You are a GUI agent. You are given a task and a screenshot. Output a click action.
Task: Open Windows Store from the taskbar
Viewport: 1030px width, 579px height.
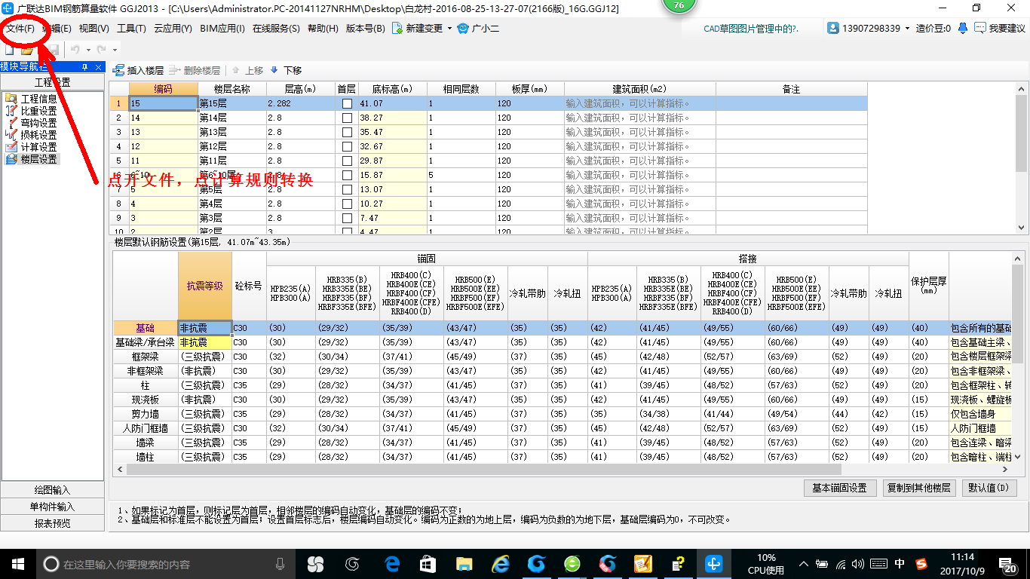pyautogui.click(x=428, y=564)
